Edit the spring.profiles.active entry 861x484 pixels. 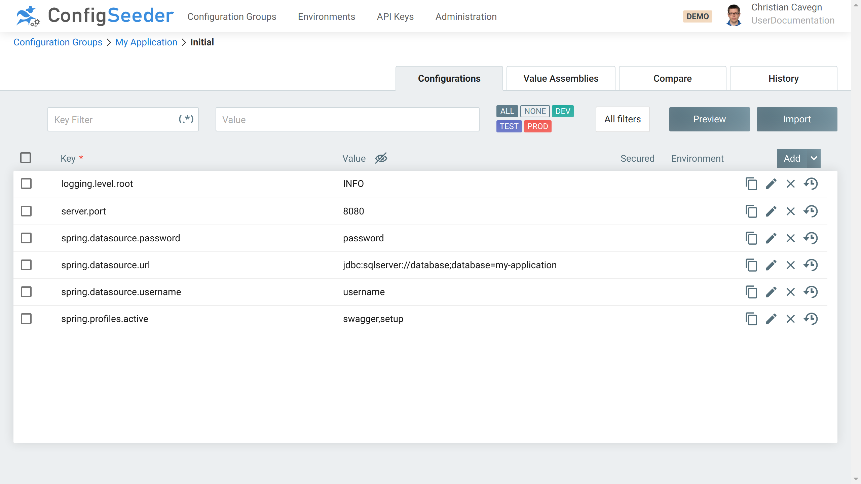(771, 319)
